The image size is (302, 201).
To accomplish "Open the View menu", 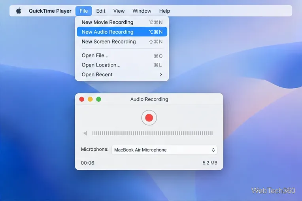I will [x=119, y=11].
